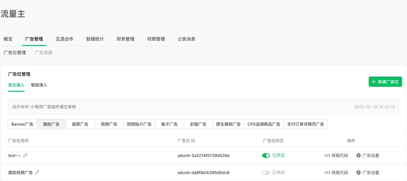
Task: Go to 互选合作 section
Action: [65, 39]
